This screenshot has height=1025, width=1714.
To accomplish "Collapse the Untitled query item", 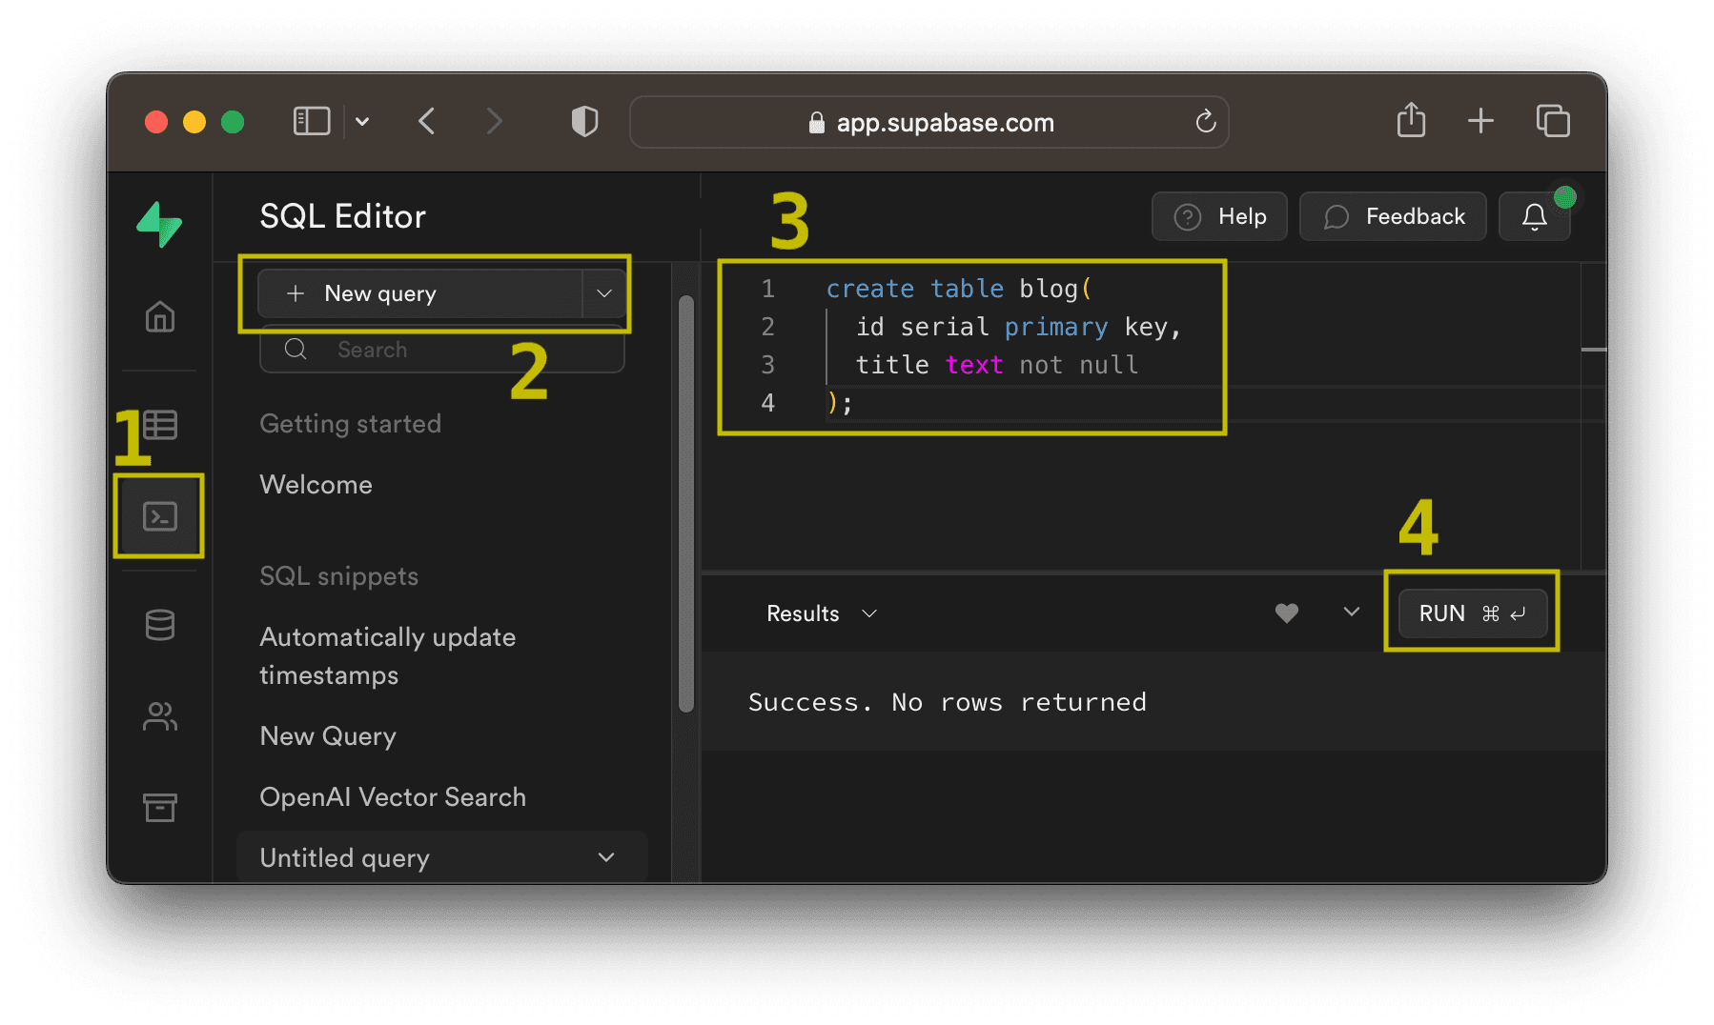I will pyautogui.click(x=606, y=857).
